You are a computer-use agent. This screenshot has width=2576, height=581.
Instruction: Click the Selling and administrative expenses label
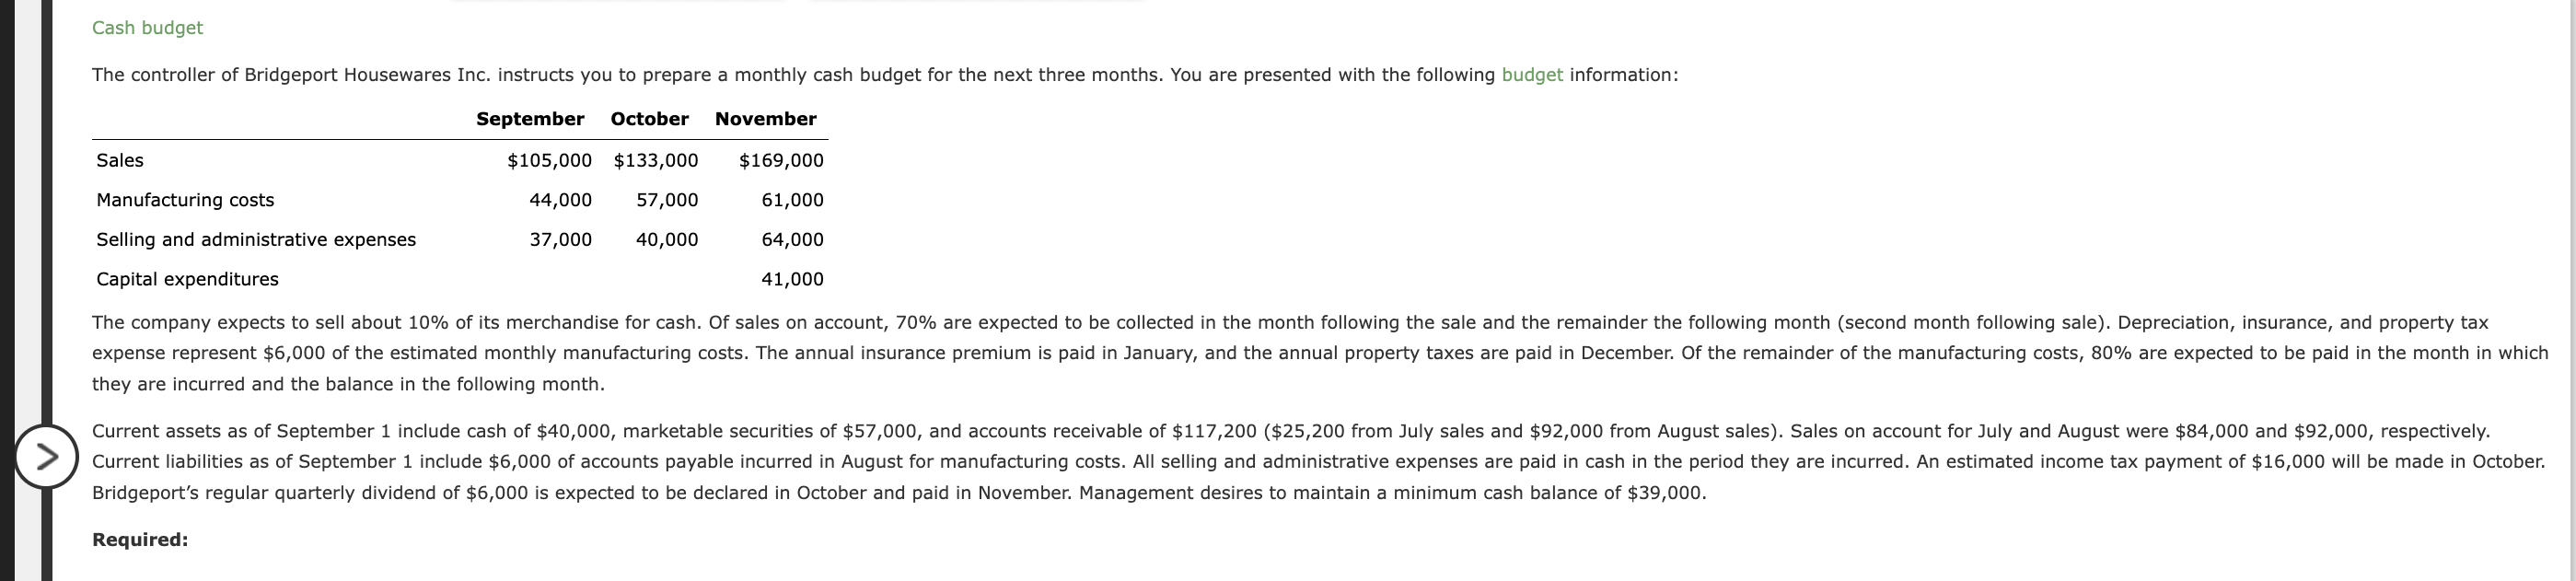(256, 240)
